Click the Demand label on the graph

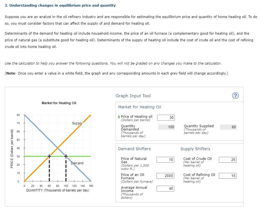tap(76, 163)
